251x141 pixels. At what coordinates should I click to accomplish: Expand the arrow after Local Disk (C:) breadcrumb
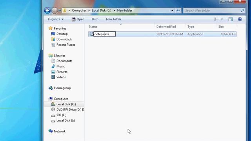click(114, 11)
